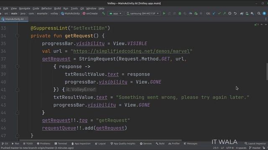Click the master branch status widget
The image size is (268, 150).
[x=255, y=148]
